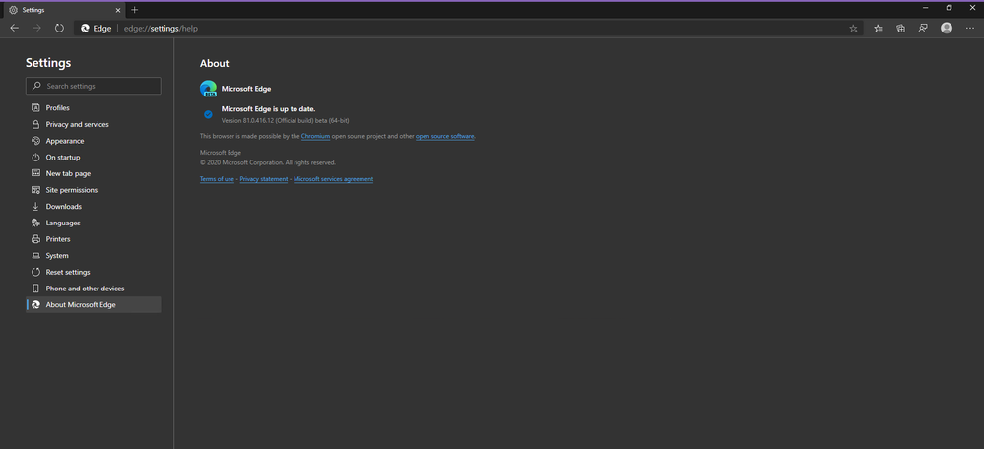Open the profile avatar menu
The height and width of the screenshot is (449, 984).
pyautogui.click(x=947, y=29)
